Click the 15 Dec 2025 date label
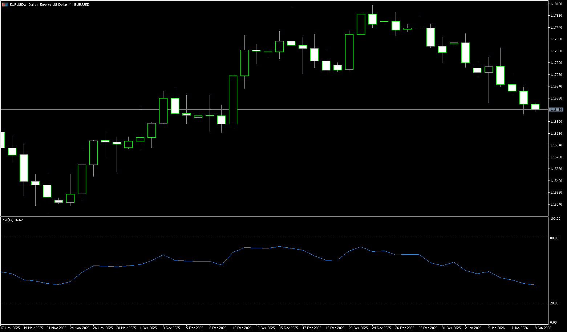567x332 pixels. 289,328
